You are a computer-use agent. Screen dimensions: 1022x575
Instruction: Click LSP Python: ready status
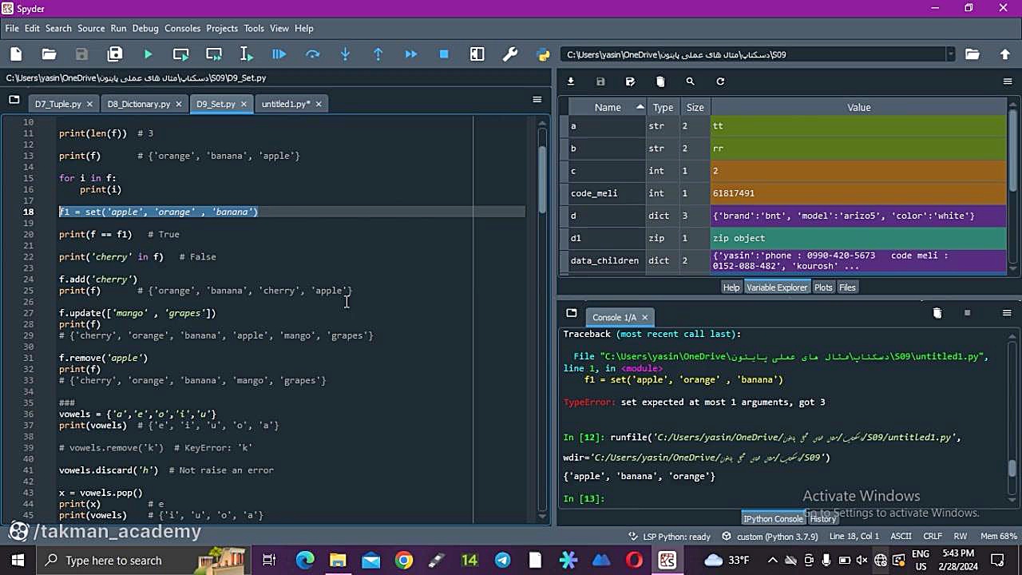pyautogui.click(x=669, y=537)
